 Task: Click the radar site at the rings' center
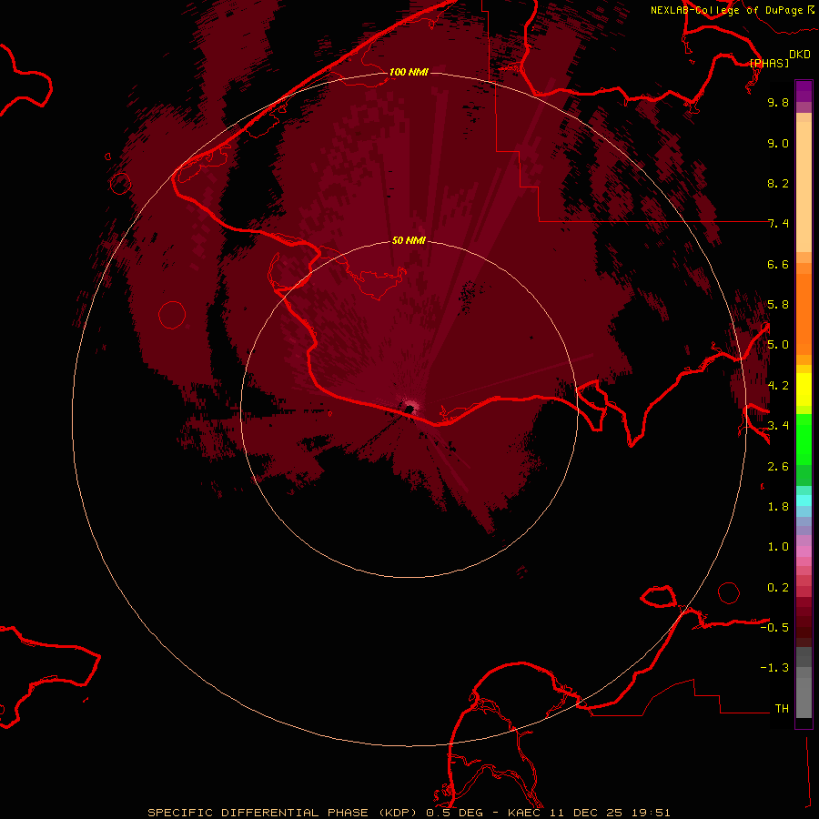pos(409,409)
